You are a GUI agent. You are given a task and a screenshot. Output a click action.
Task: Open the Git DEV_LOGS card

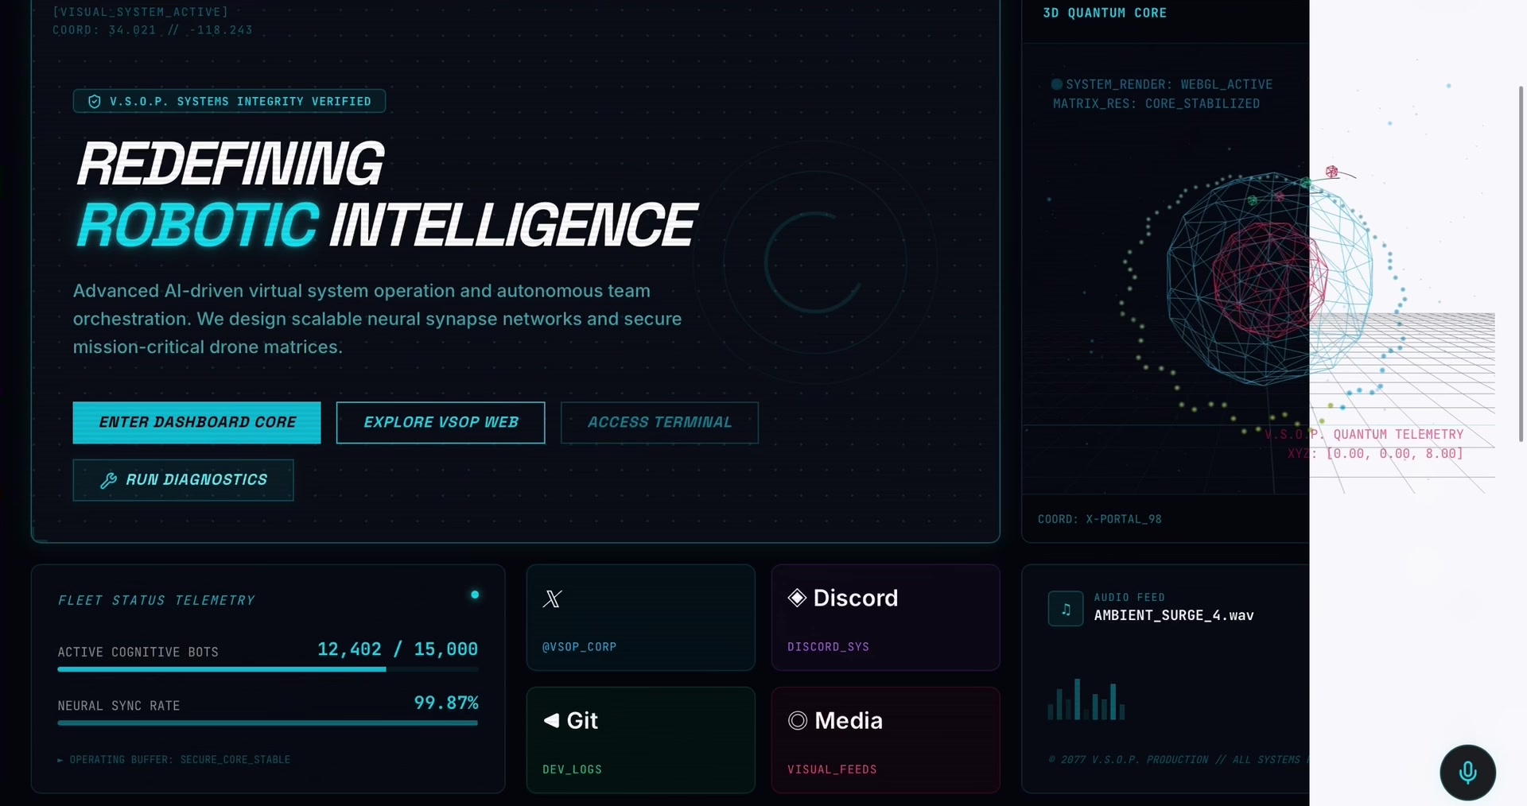[640, 740]
